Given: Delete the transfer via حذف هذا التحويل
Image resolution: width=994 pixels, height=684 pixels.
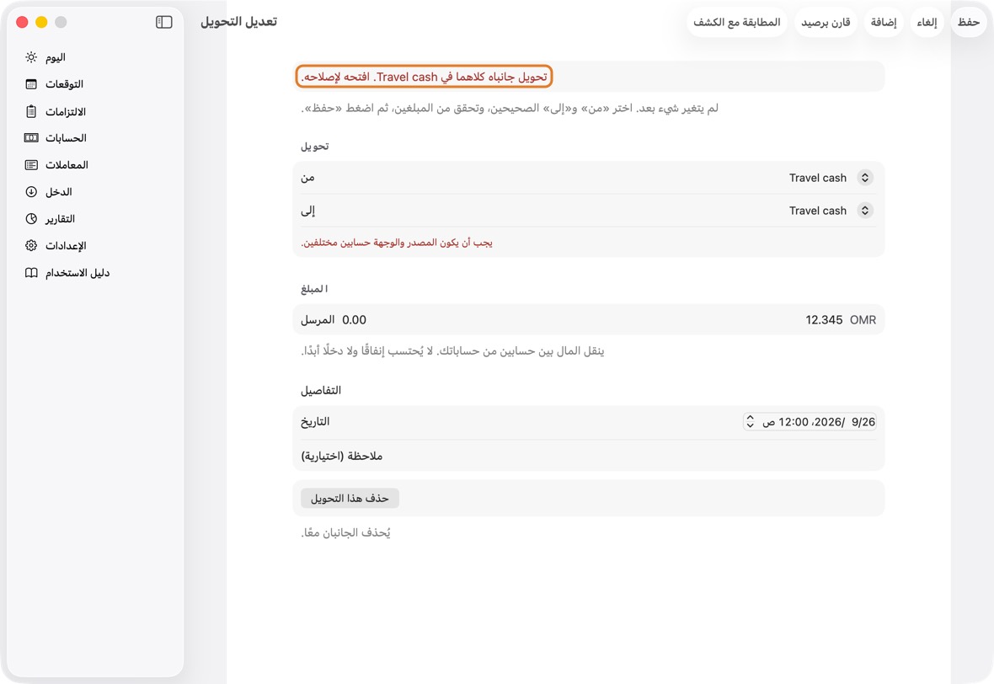Looking at the screenshot, I should (350, 499).
